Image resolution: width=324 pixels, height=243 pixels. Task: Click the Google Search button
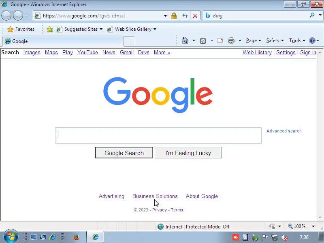point(124,153)
